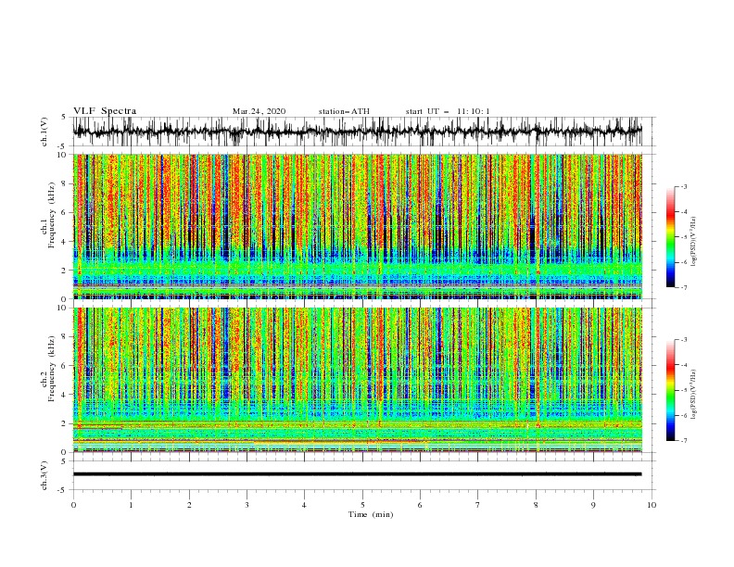
Task: Click time axis tick label "1"
Action: (x=131, y=505)
